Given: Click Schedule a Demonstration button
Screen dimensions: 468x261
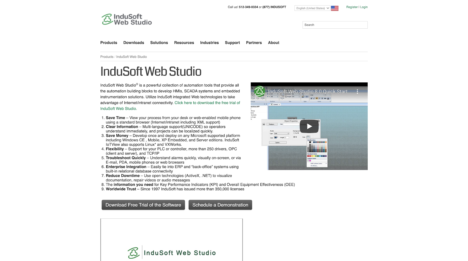Looking at the screenshot, I should click(220, 205).
